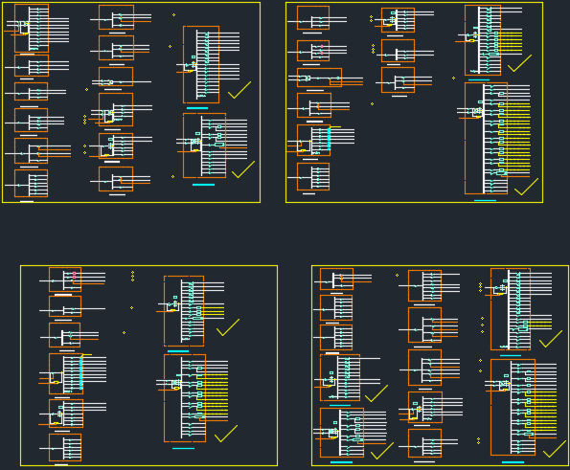Select the cyan vertical strip in upper-right sheet
Viewport: 570px width, 470px height.
click(329, 139)
